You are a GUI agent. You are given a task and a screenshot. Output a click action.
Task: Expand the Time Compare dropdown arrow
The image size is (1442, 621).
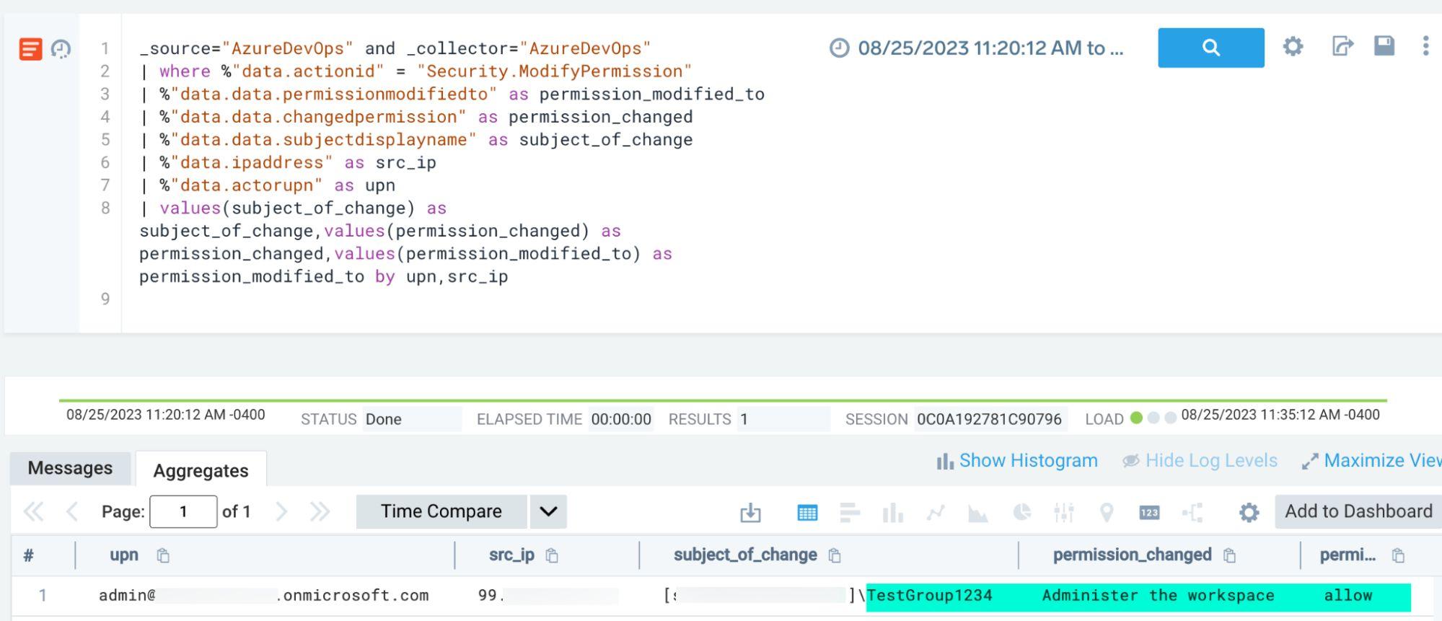point(548,511)
